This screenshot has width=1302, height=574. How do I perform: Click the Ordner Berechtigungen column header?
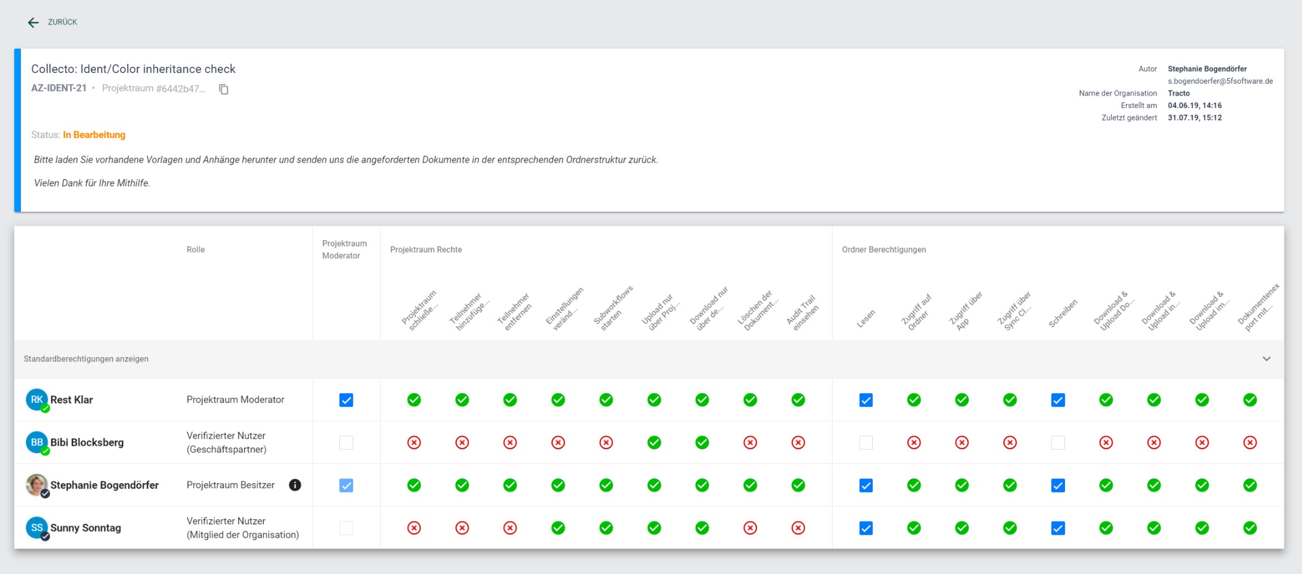pos(883,249)
